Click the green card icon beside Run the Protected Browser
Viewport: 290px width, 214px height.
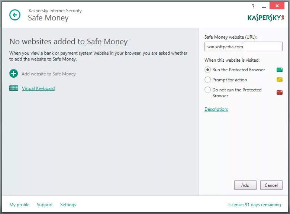pyautogui.click(x=280, y=70)
